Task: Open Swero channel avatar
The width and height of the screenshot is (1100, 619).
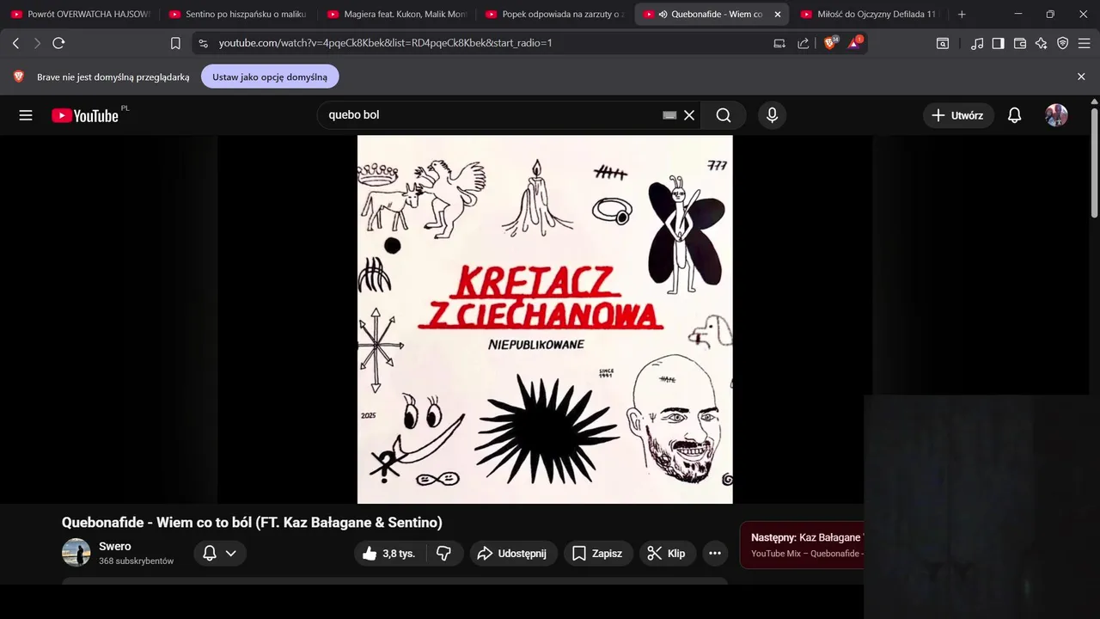Action: tap(76, 553)
